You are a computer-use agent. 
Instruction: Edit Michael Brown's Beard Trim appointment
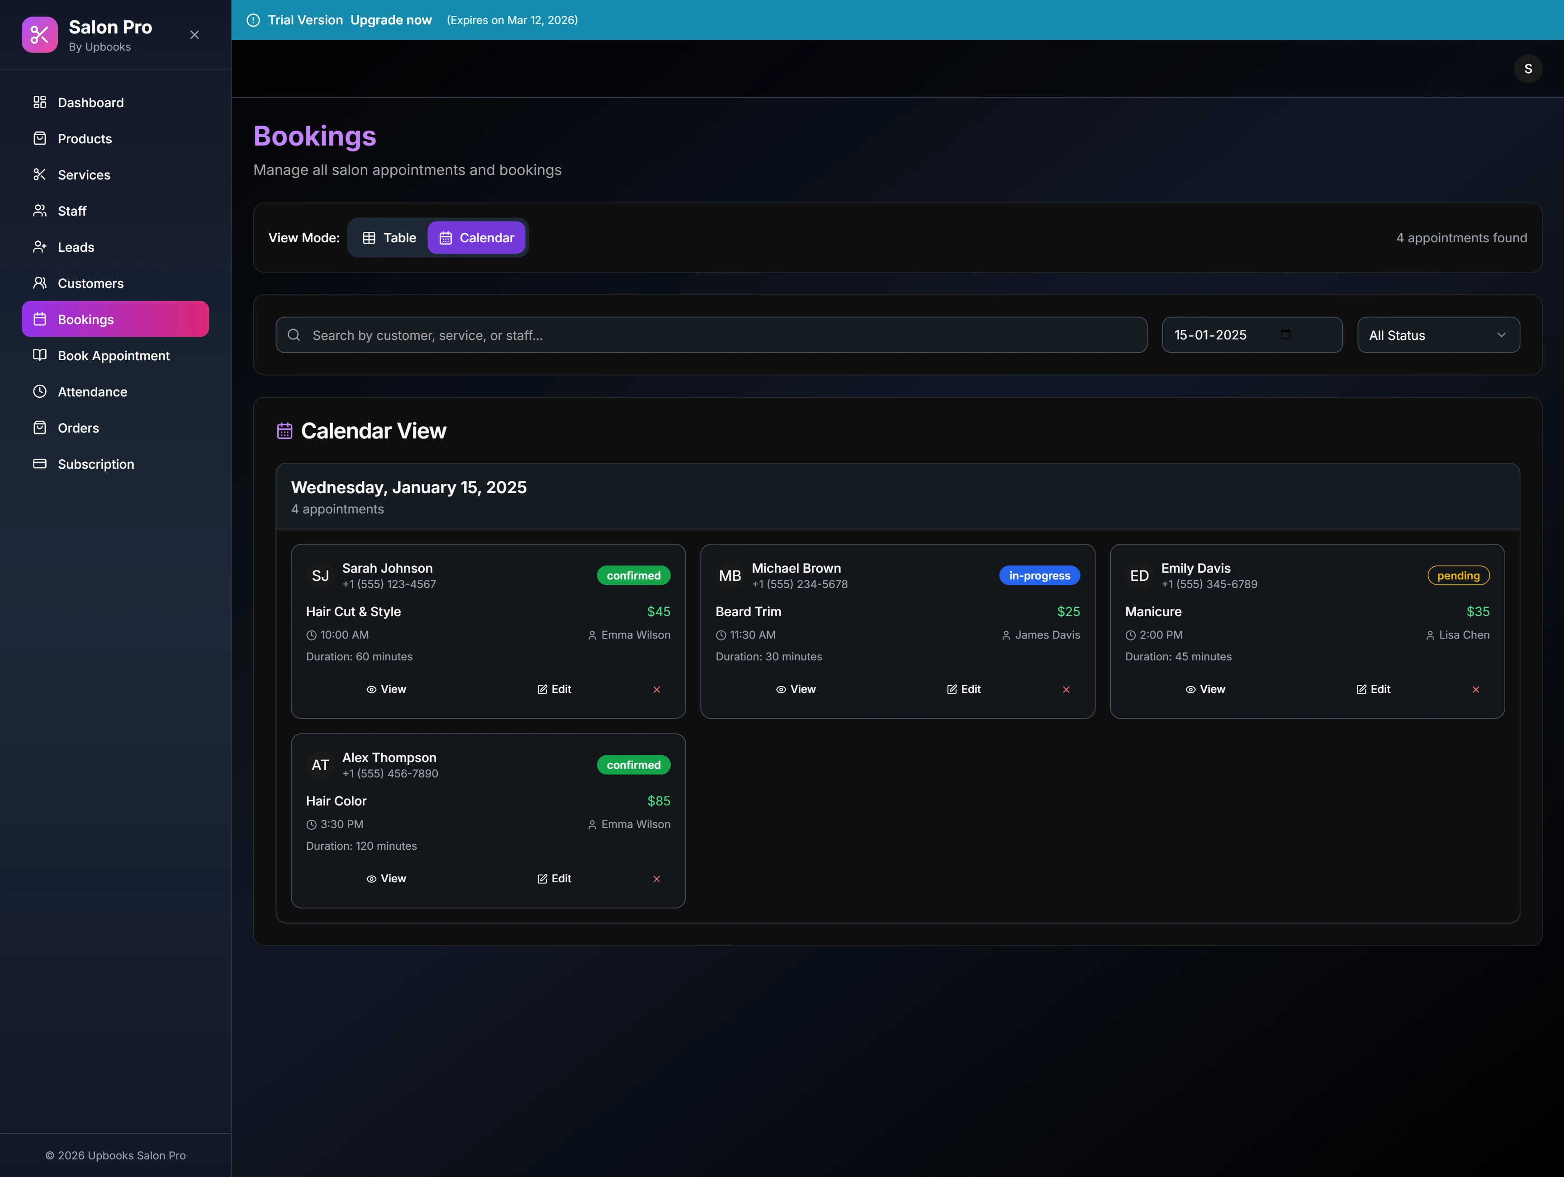pyautogui.click(x=963, y=689)
